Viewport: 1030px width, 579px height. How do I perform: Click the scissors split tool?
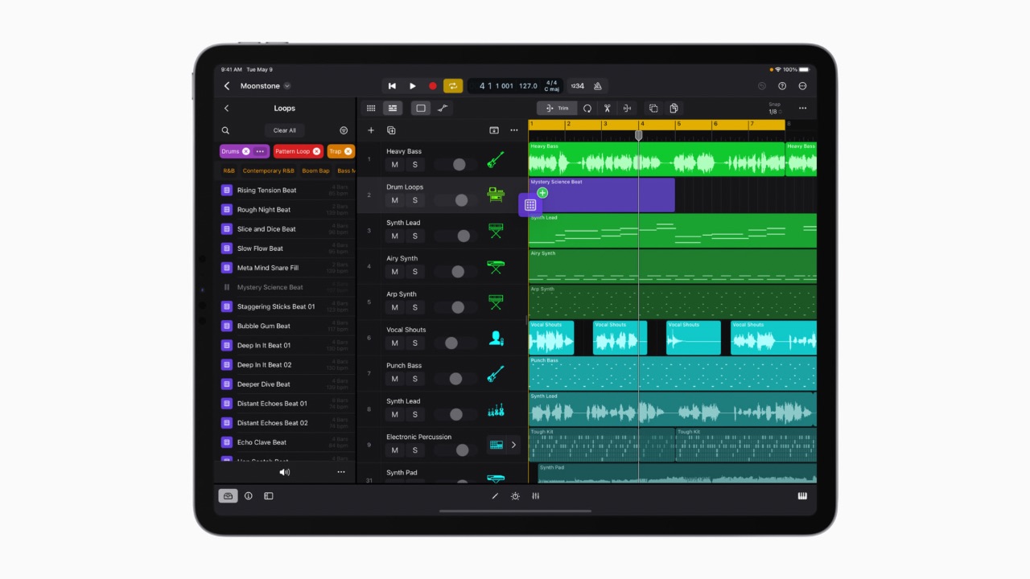point(606,108)
